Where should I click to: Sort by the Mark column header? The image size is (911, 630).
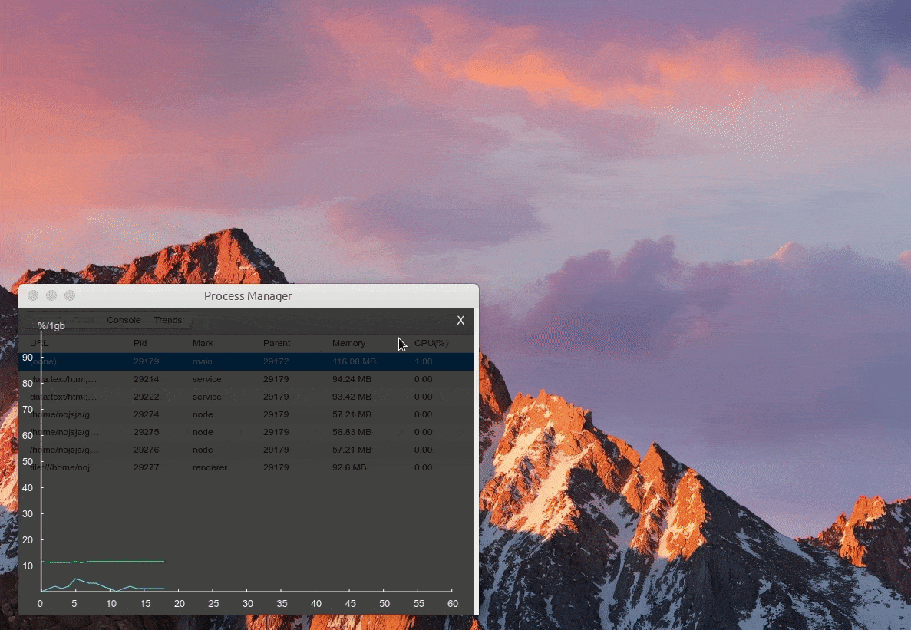(203, 343)
